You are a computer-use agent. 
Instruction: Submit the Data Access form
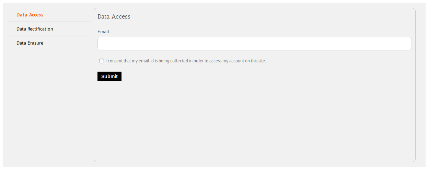click(109, 76)
